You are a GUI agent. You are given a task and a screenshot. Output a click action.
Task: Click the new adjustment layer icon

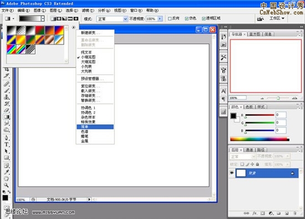coord(271,213)
